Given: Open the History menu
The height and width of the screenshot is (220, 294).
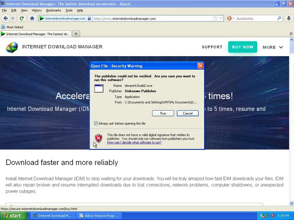Looking at the screenshot, I should point(36,10).
